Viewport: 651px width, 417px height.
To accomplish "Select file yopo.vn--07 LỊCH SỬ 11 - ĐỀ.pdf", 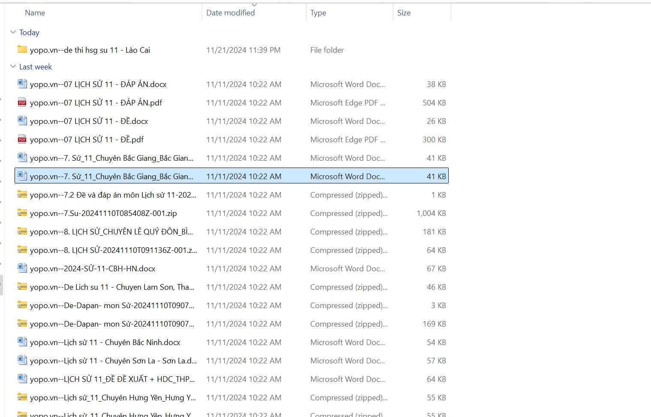I will pyautogui.click(x=87, y=140).
